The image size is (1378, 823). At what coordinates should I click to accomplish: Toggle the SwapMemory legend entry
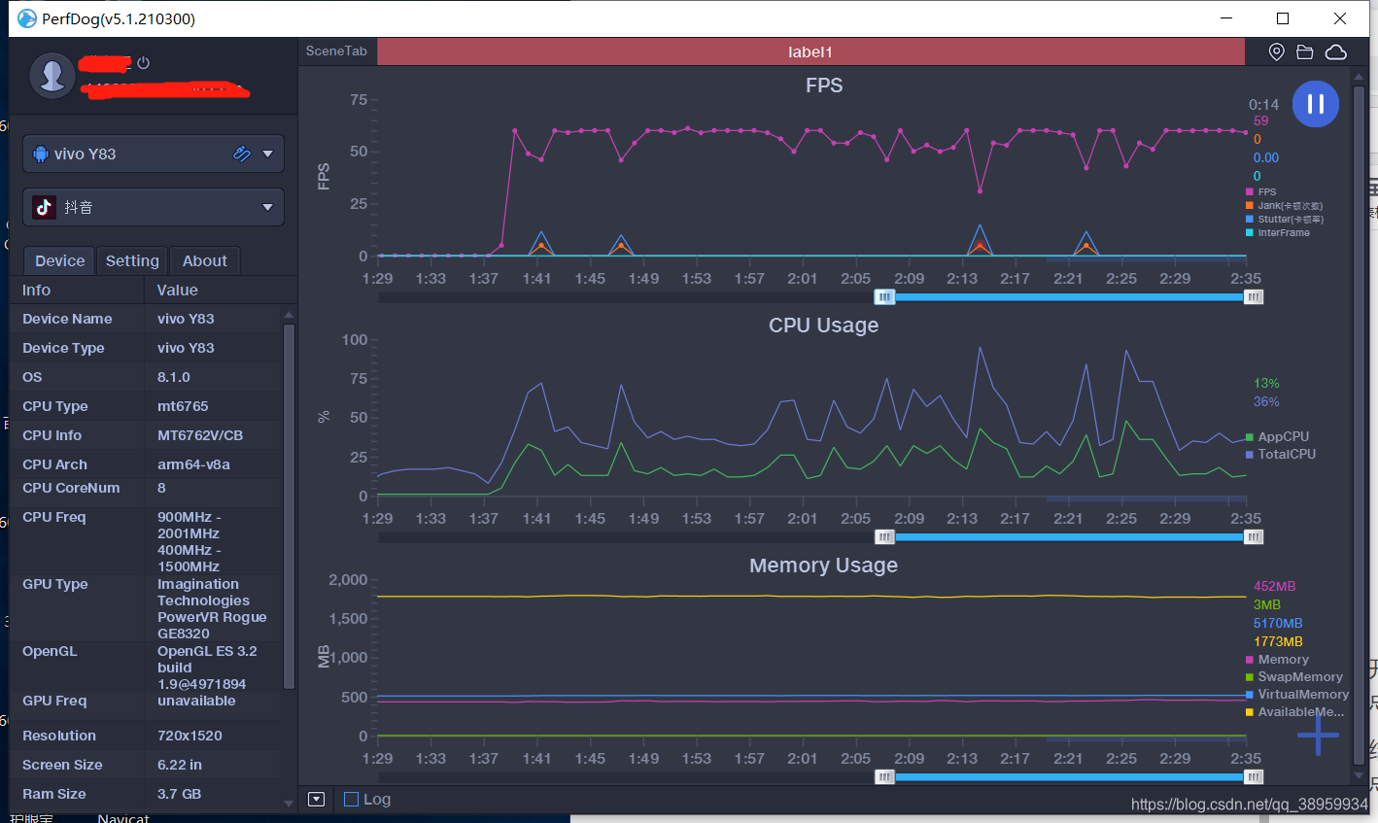pos(1294,676)
